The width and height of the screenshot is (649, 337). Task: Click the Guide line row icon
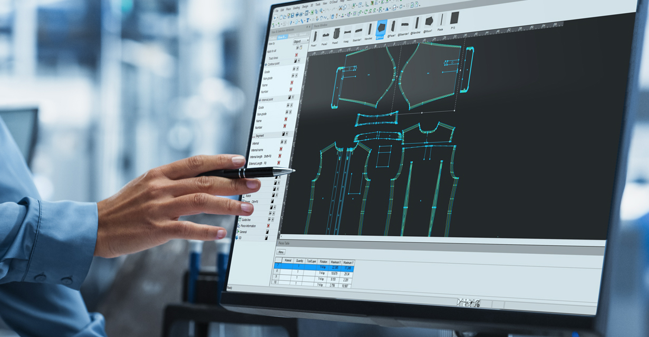pos(240,219)
